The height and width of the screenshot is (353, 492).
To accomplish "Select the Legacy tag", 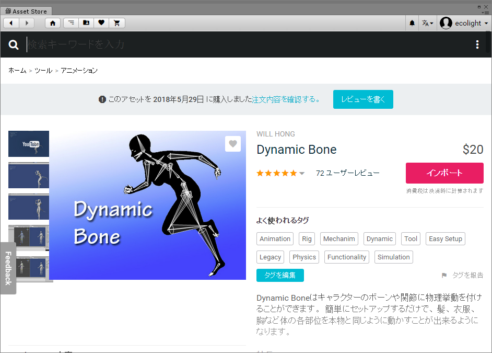I will coord(270,257).
